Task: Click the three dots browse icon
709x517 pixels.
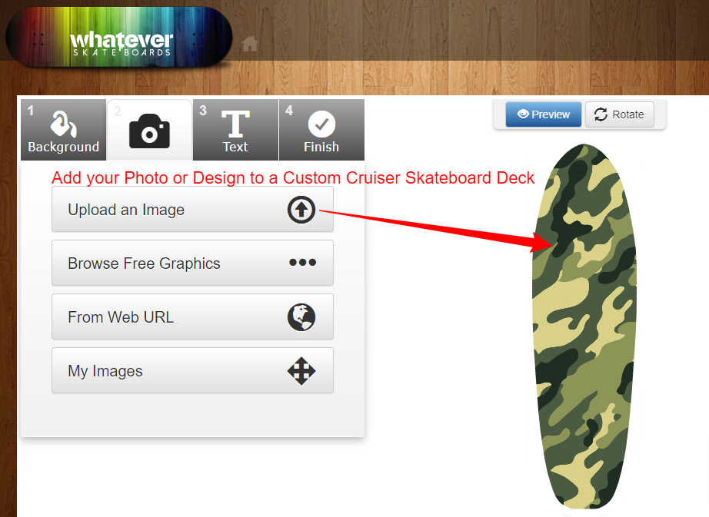Action: click(302, 262)
